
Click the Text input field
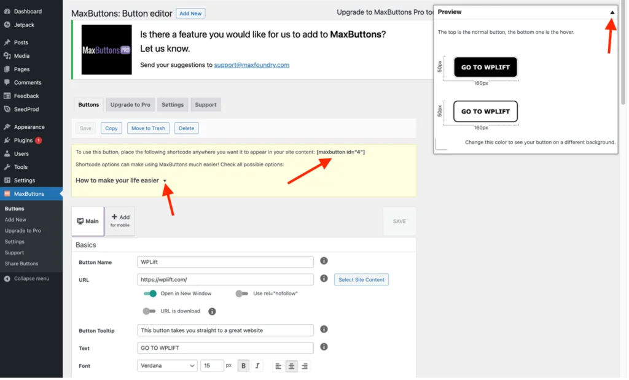point(225,348)
